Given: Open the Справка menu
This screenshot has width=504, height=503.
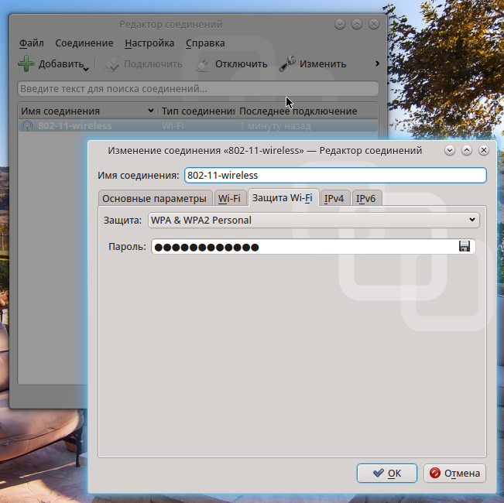Looking at the screenshot, I should point(205,43).
